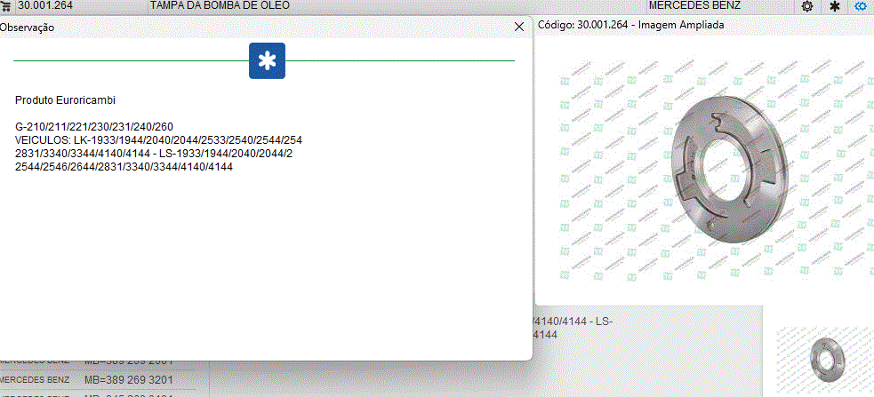Select the MB=389 269 3201 reference row
874x397 pixels.
[129, 377]
